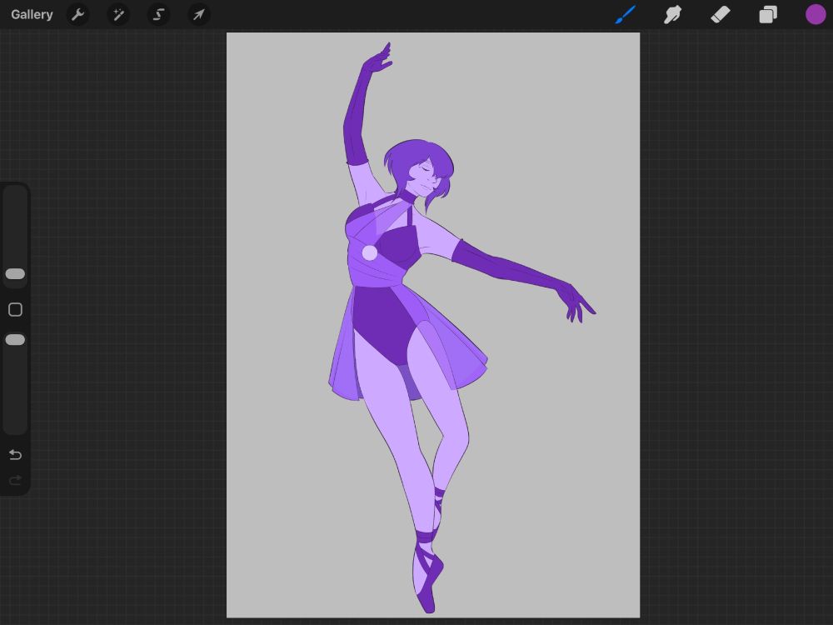
Task: Select the Brush tool
Action: (x=625, y=14)
